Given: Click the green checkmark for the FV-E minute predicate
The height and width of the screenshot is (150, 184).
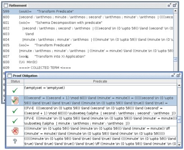Looking at the screenshot, I should (15, 121).
